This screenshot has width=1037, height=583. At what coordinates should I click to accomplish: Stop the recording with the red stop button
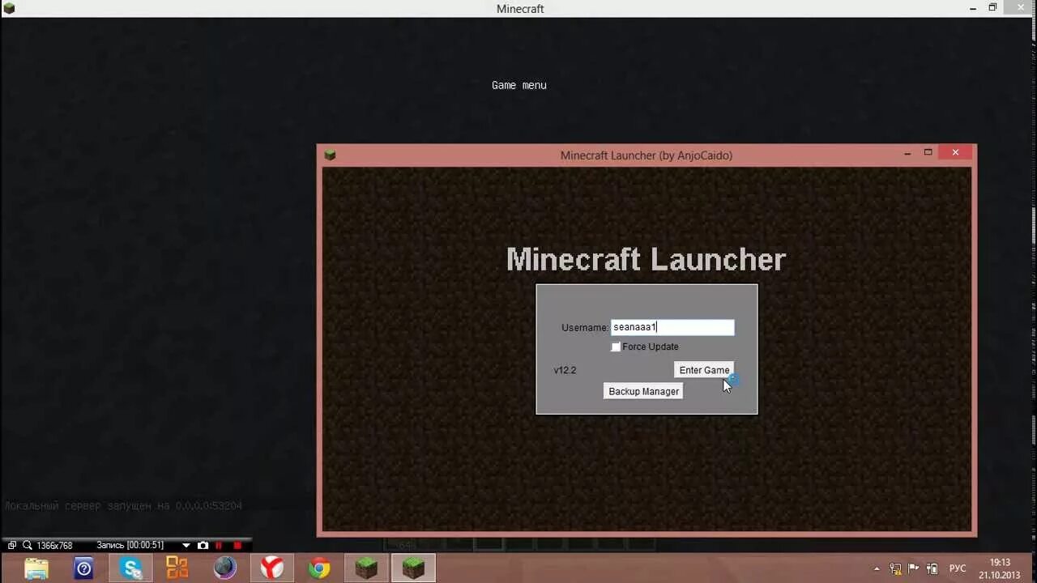[x=237, y=546]
